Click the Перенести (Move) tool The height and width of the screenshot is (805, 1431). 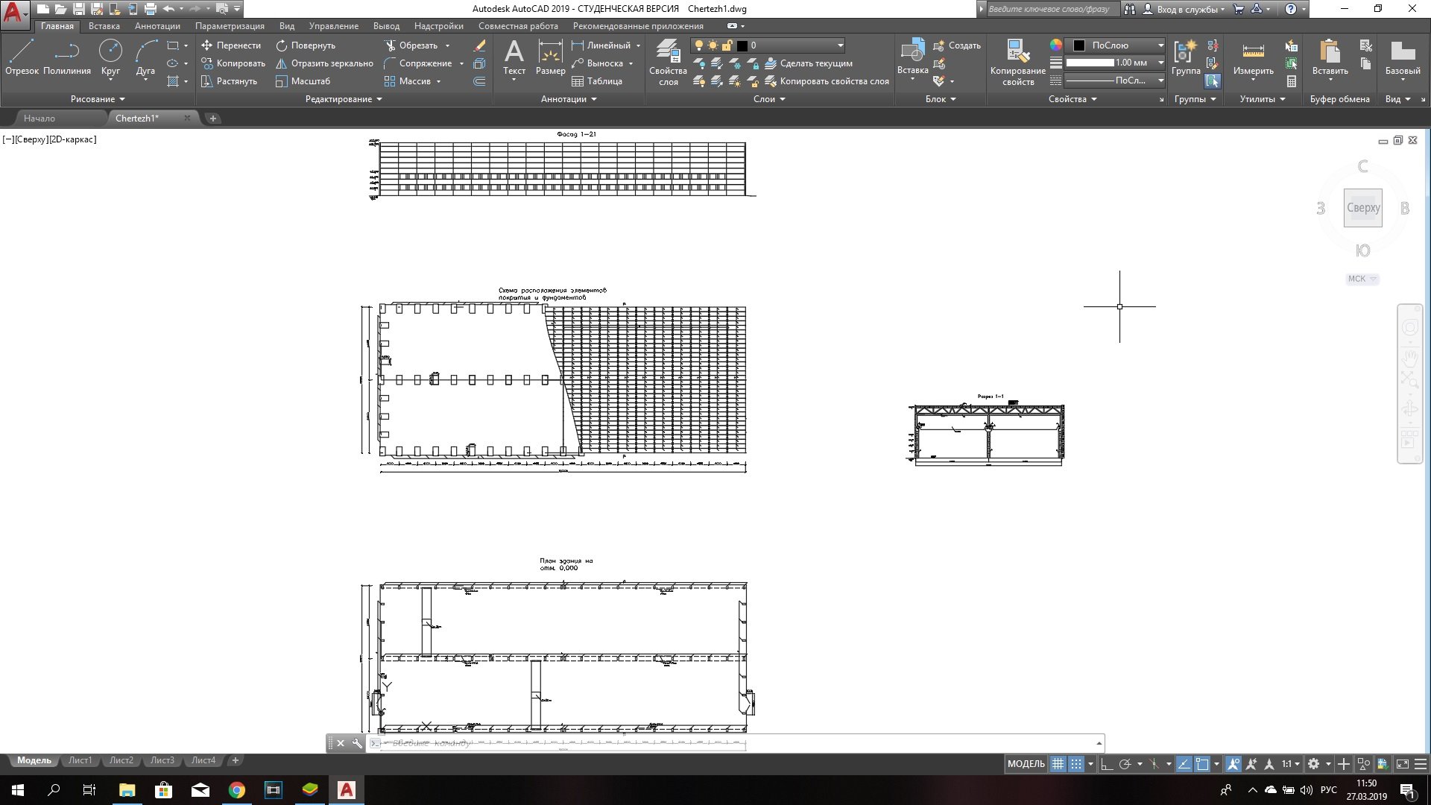(231, 45)
